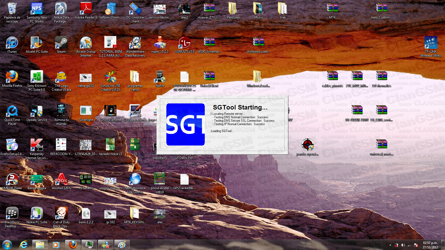Click the Windows Start button

tap(7, 245)
